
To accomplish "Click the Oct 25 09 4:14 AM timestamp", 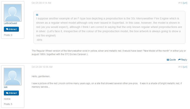I will tap(41, 3).
